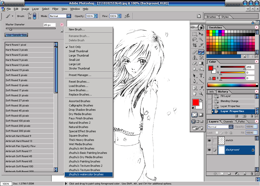
Task: Swap foreground and background colors
Action: coord(201,100)
